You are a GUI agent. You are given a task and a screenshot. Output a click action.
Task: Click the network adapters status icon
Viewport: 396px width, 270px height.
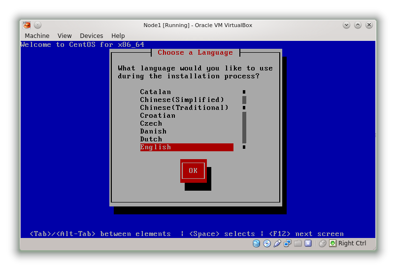coord(288,243)
